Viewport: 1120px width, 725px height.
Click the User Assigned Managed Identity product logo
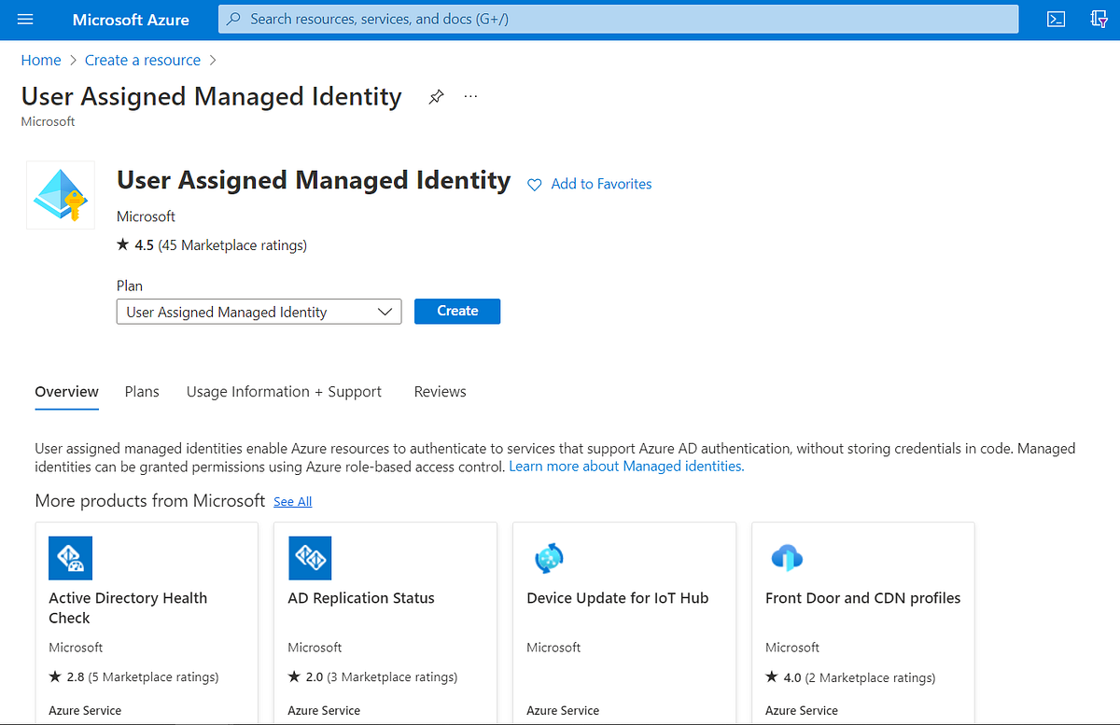60,194
